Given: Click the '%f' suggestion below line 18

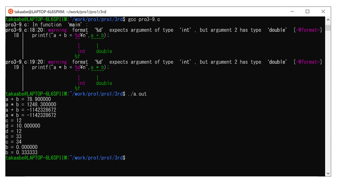Looking at the screenshot, I should [x=77, y=57].
